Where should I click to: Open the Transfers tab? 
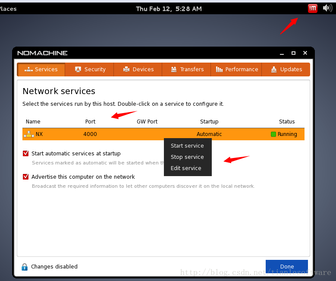pos(186,69)
